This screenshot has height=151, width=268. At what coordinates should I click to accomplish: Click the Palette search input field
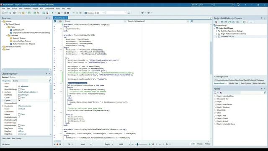pos(252,92)
